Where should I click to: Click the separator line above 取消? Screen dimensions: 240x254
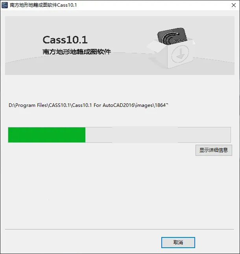tap(120, 230)
